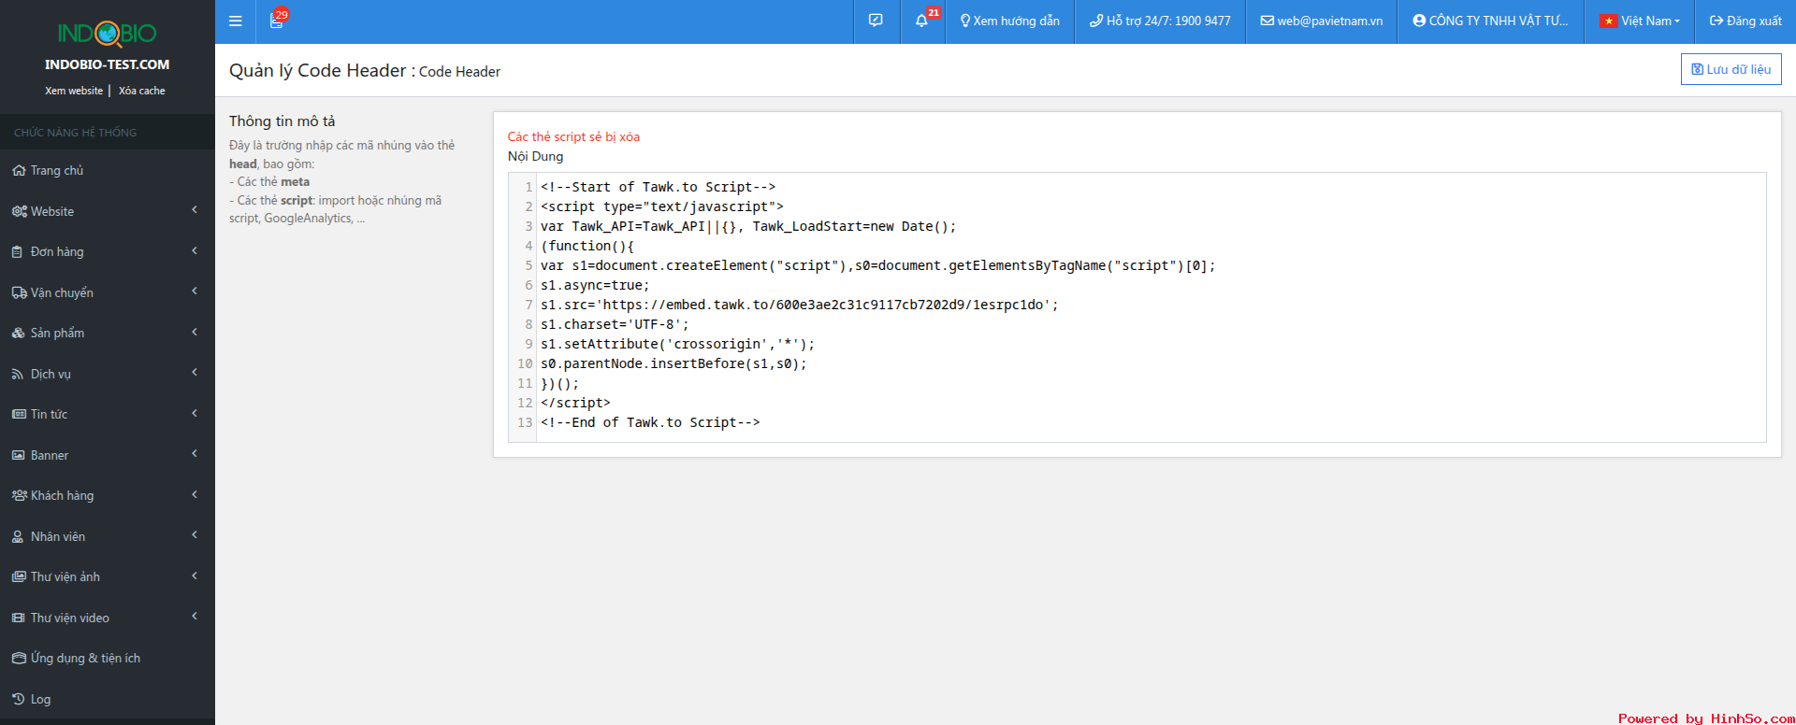
Task: Click the closing </script> tag line
Action: (575, 403)
